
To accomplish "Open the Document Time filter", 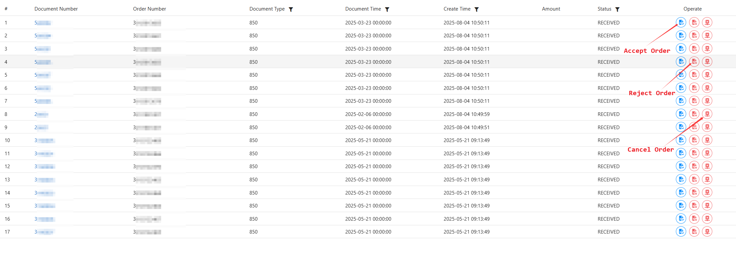I will (x=387, y=9).
